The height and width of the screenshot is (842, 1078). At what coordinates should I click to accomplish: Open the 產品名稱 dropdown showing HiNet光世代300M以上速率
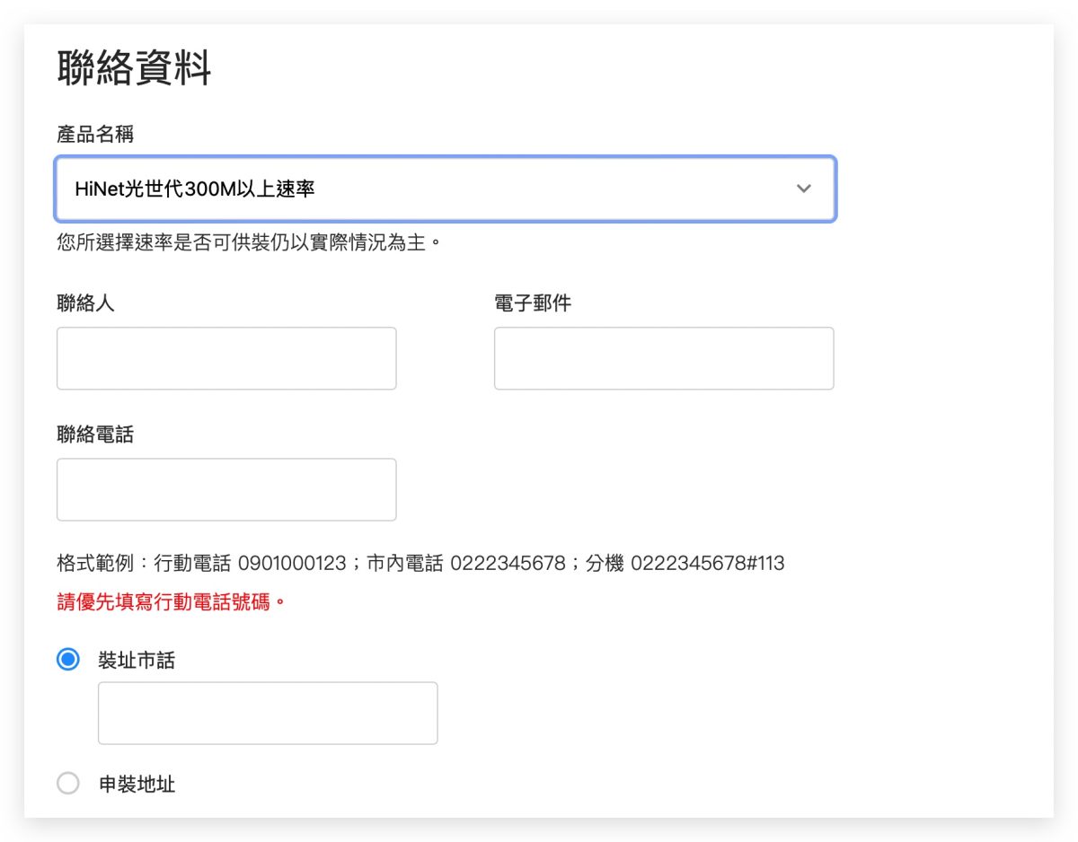click(446, 189)
